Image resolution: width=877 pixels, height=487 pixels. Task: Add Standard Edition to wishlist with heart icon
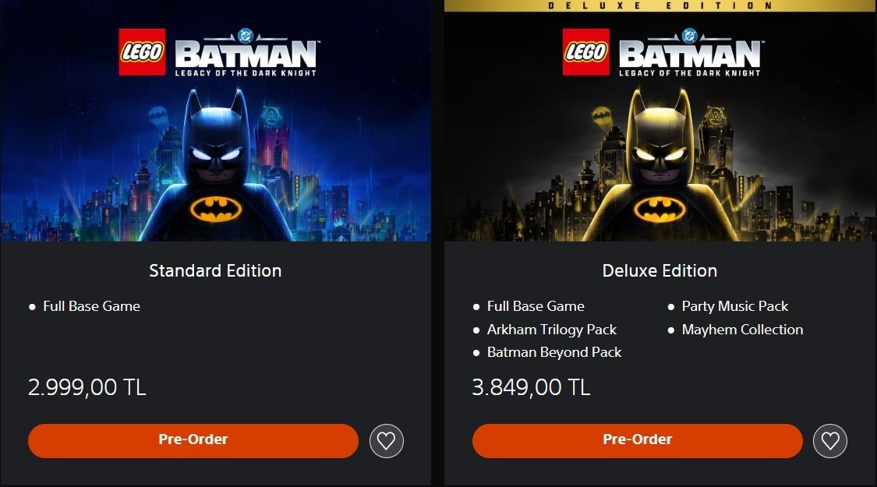pos(386,441)
